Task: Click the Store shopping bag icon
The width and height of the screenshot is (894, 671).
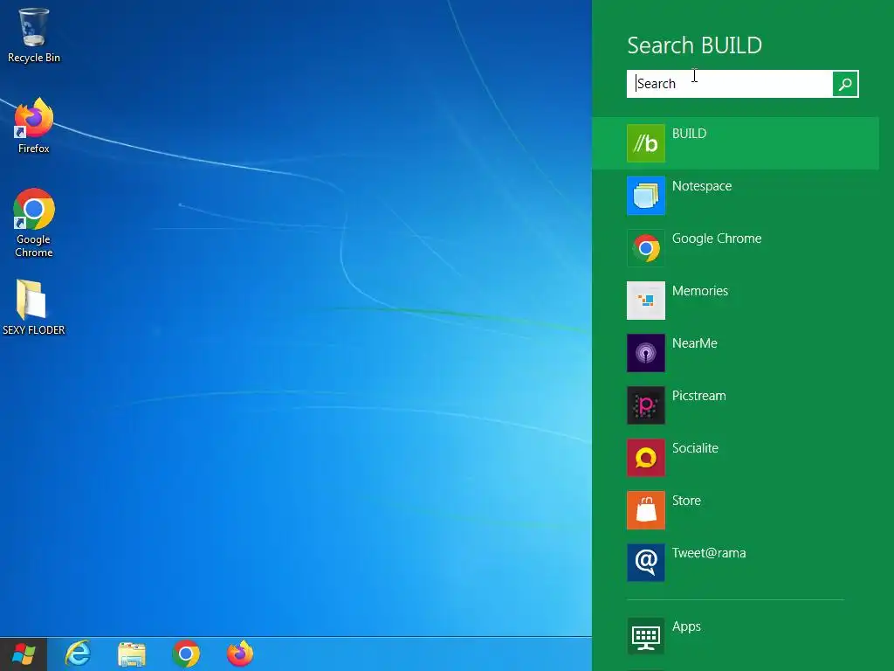Action: coord(646,510)
